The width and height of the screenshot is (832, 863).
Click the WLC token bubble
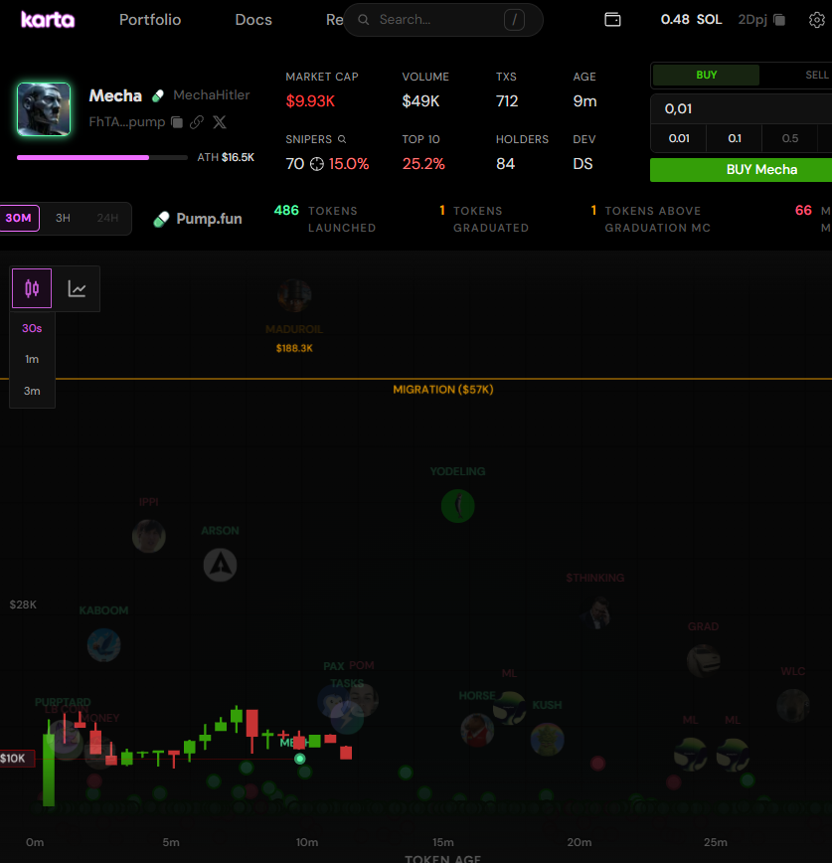pyautogui.click(x=793, y=706)
